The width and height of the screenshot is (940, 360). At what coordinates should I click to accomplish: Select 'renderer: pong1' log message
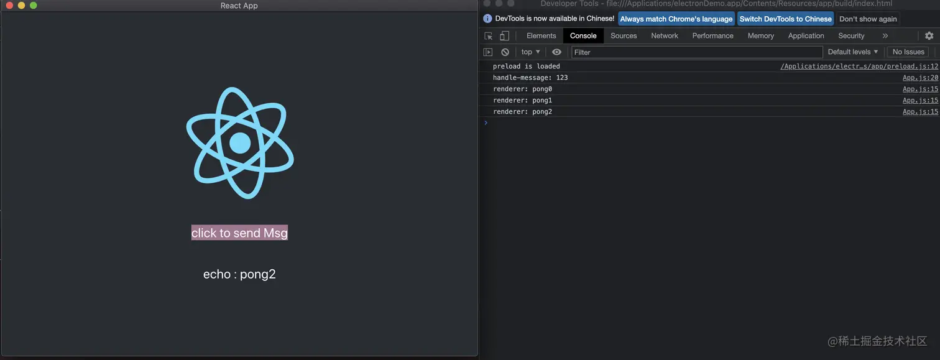[522, 100]
